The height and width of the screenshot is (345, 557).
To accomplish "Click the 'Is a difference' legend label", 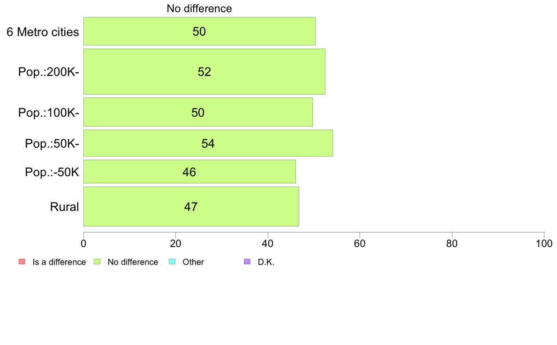I will pos(60,262).
